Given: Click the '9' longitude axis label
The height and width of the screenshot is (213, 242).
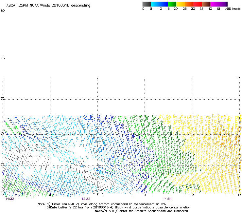Looking at the screenshot, I should point(145,195).
